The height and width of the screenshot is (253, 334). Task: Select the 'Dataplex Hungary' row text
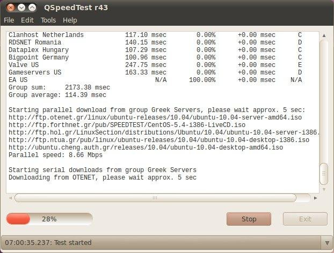tap(39, 50)
